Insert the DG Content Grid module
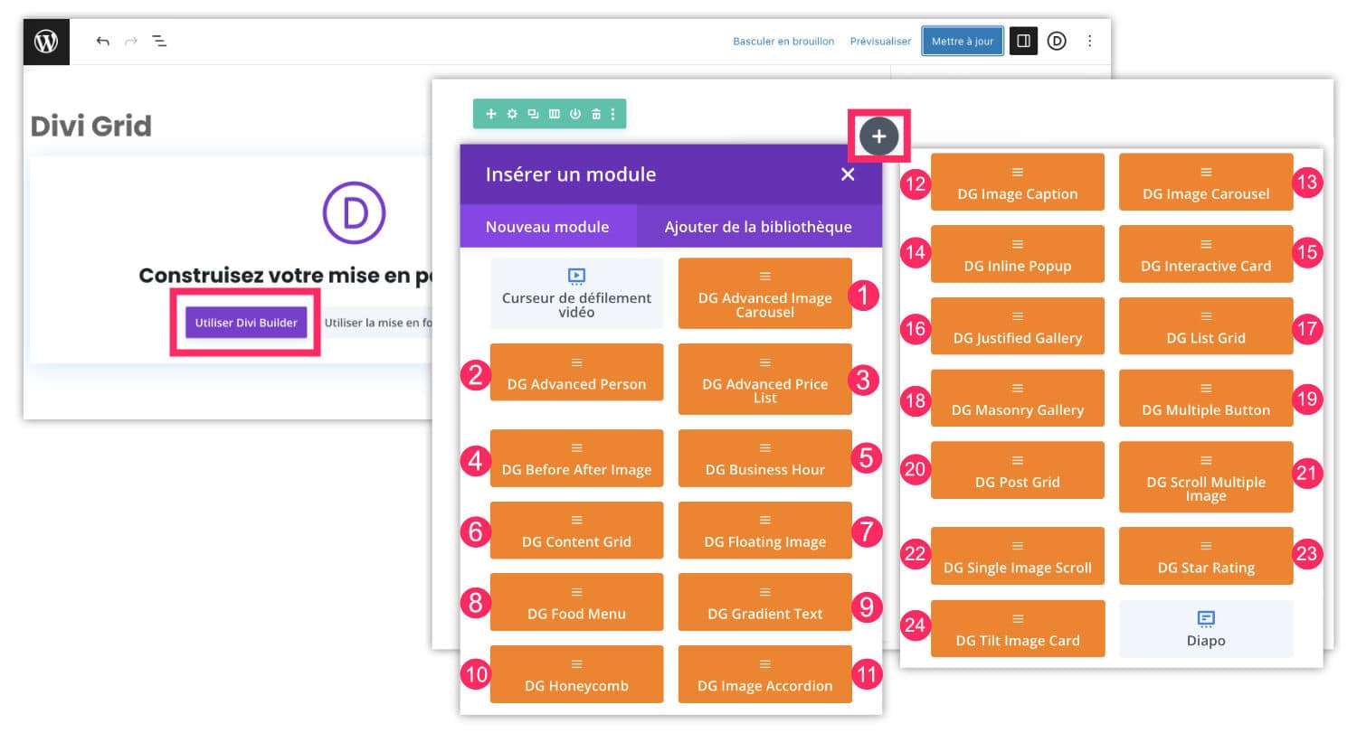1357x733 pixels. click(x=577, y=530)
